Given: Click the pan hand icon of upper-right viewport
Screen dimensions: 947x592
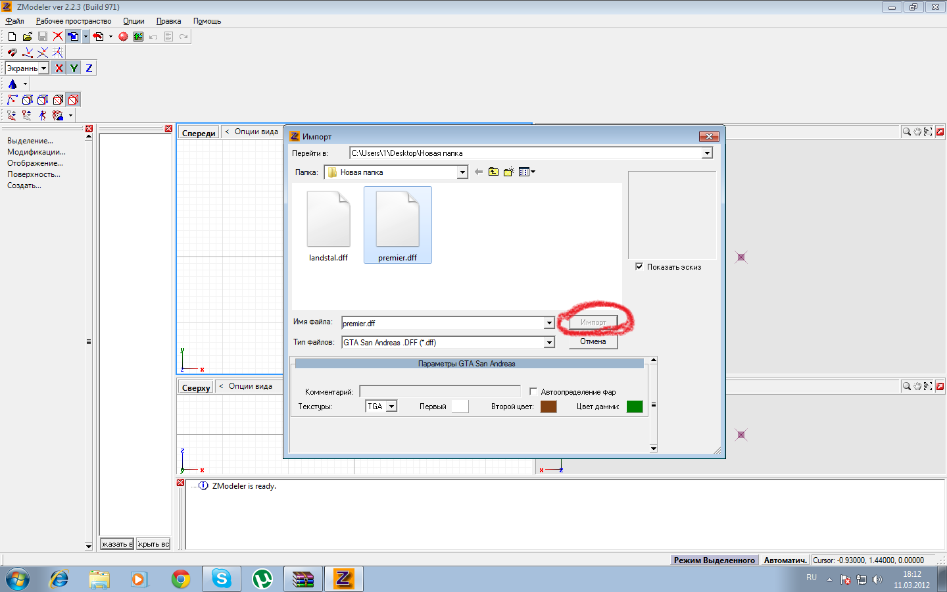Looking at the screenshot, I should 917,132.
